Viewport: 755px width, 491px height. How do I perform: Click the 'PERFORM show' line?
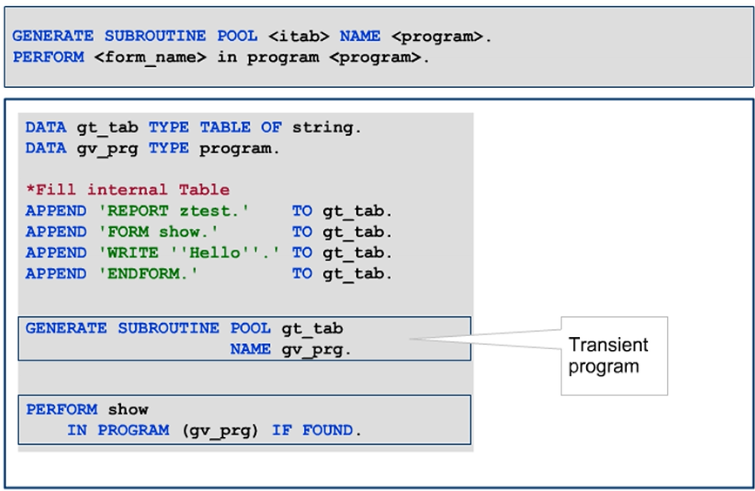[x=87, y=409]
